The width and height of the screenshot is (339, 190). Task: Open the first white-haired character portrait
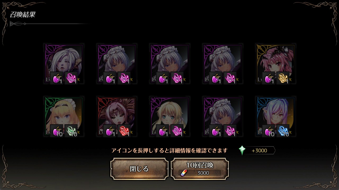pos(64,64)
